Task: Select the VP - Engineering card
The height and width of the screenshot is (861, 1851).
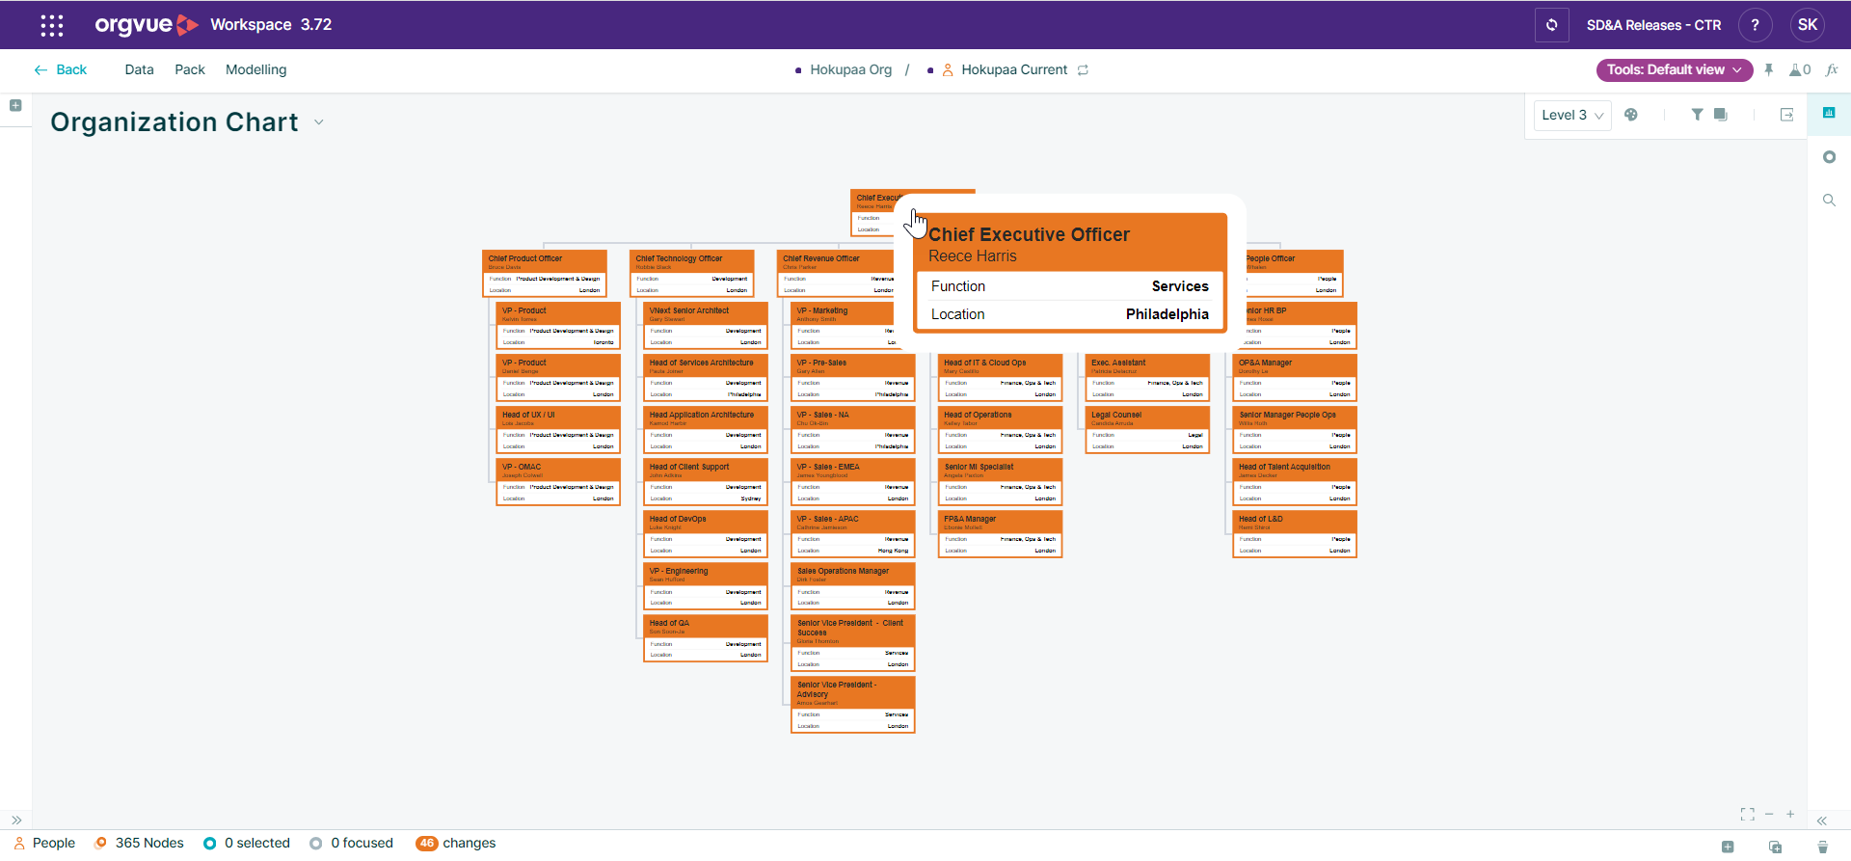Action: pyautogui.click(x=706, y=585)
